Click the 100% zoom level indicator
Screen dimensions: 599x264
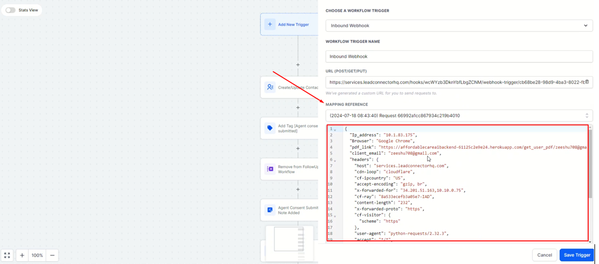[37, 255]
